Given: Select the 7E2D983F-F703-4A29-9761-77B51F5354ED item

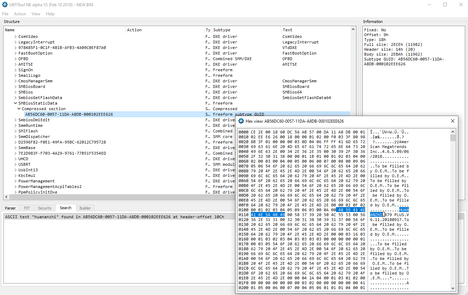Looking at the screenshot, I should [62, 153].
